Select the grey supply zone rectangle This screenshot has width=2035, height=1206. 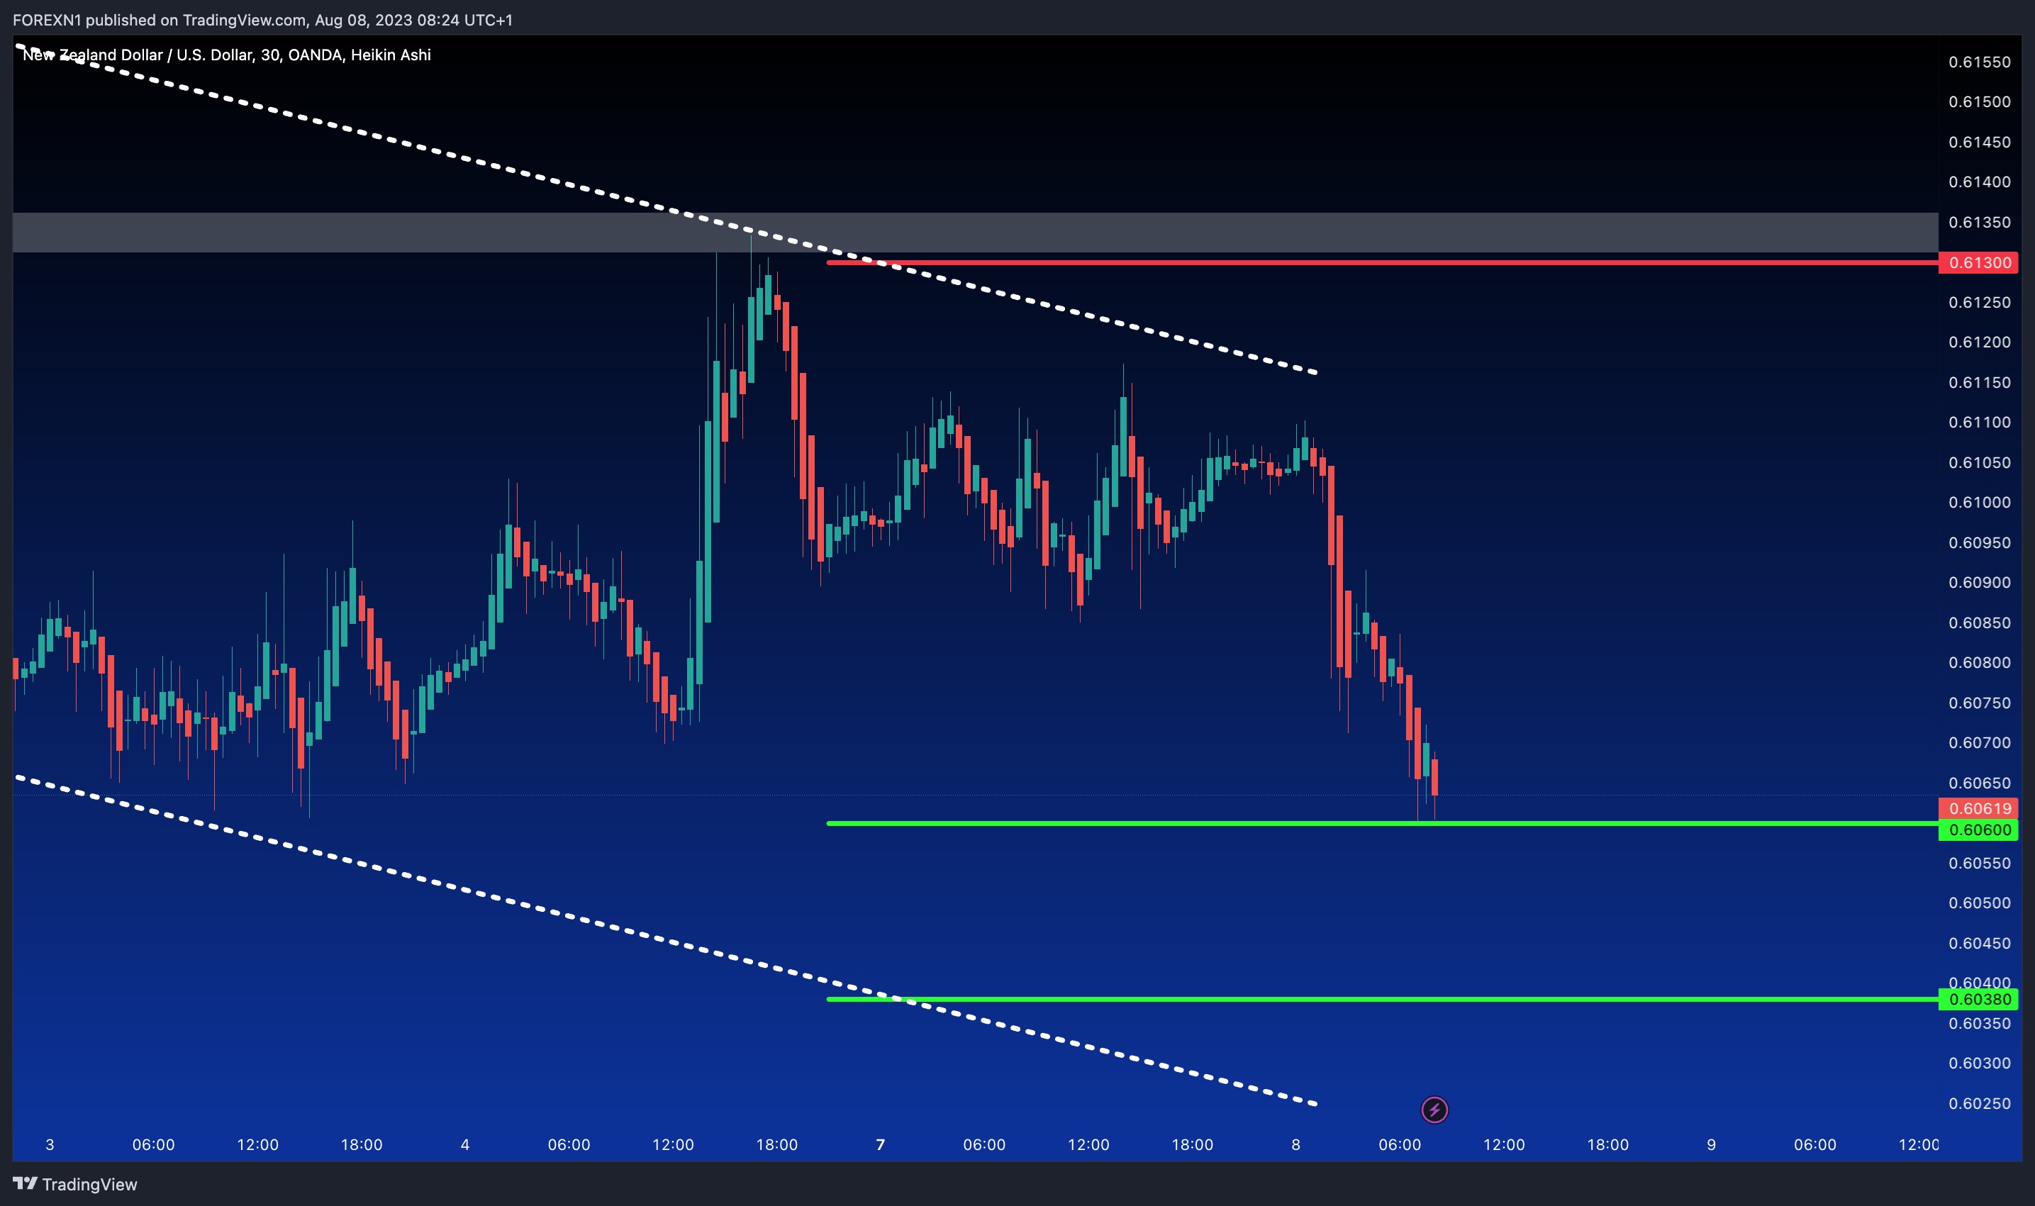point(975,233)
